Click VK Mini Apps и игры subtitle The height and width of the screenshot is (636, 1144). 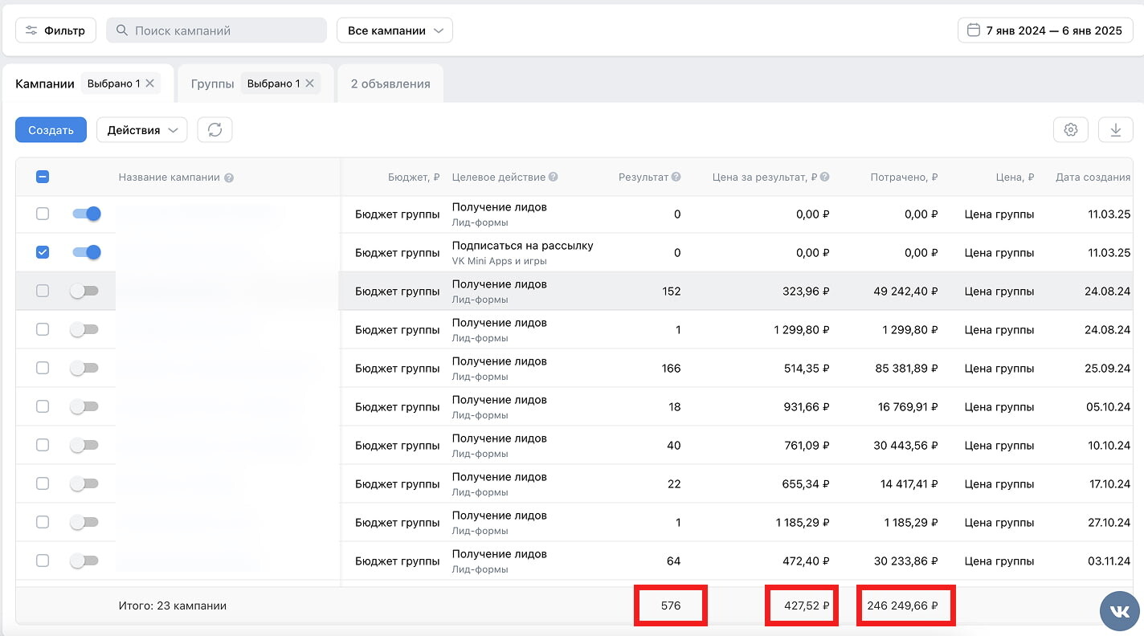tap(500, 261)
